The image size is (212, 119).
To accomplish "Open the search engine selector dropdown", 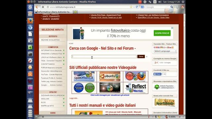I will 143,7.
